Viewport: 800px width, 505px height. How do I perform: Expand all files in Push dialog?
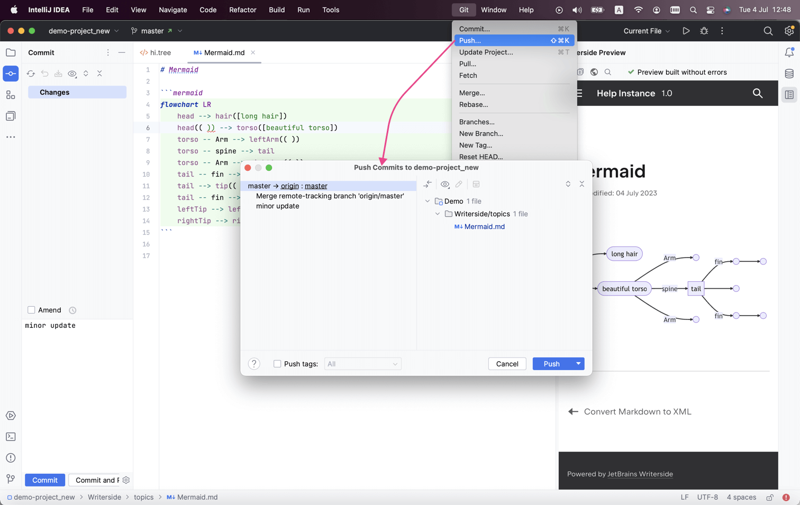tap(568, 184)
